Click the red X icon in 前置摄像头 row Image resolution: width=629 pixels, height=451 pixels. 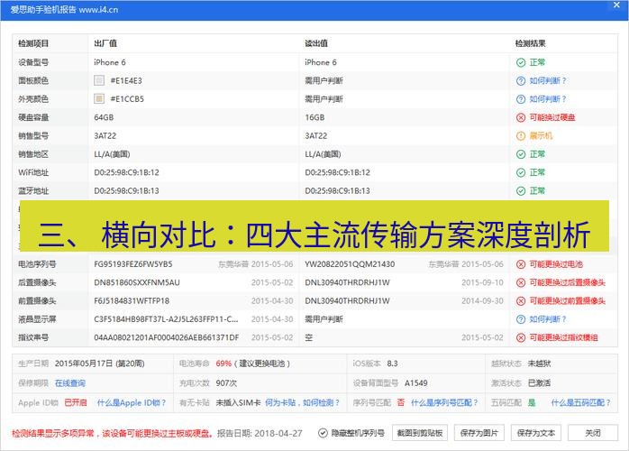[520, 300]
